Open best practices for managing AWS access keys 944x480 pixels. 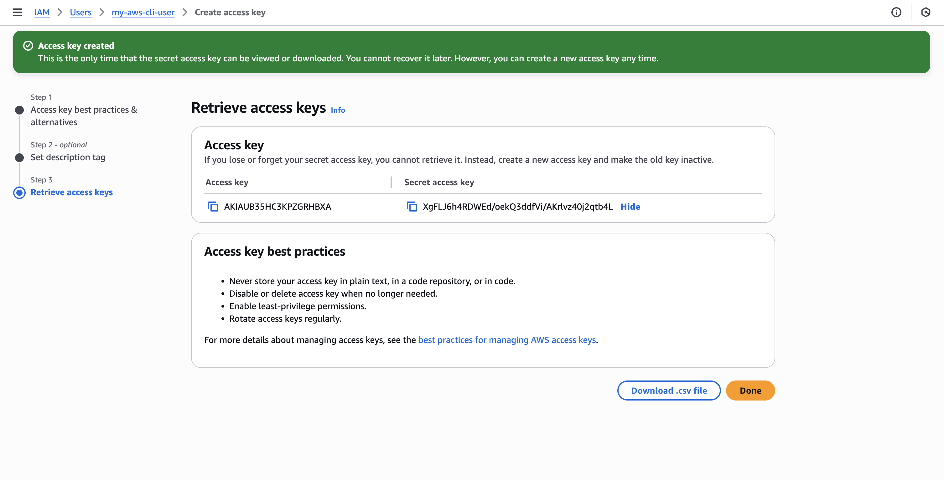point(507,340)
